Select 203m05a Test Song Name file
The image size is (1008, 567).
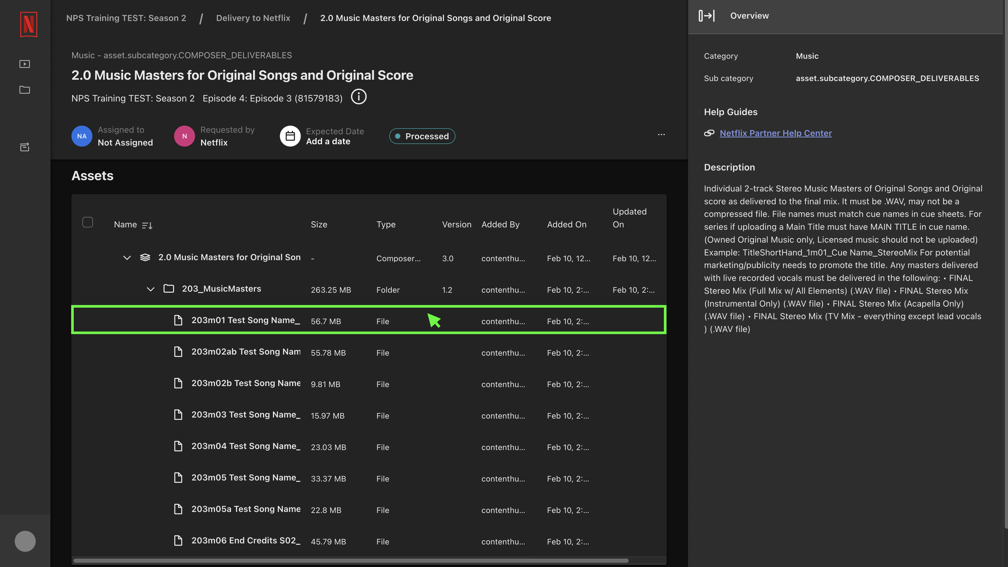pos(246,509)
